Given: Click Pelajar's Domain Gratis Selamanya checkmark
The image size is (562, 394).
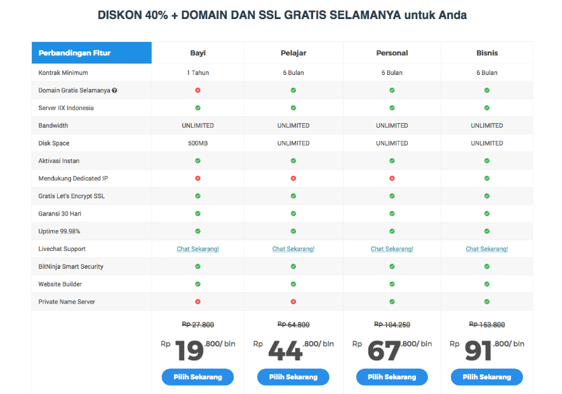Looking at the screenshot, I should pyautogui.click(x=293, y=90).
